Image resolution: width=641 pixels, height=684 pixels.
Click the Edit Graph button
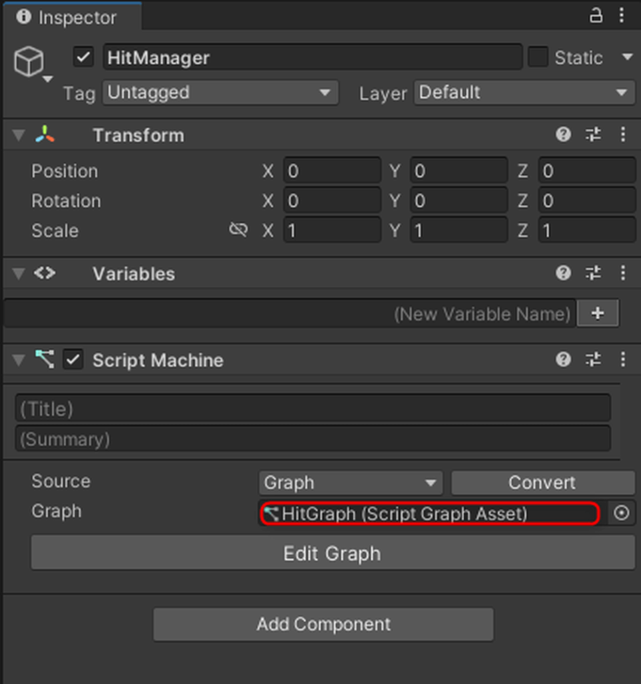click(333, 553)
